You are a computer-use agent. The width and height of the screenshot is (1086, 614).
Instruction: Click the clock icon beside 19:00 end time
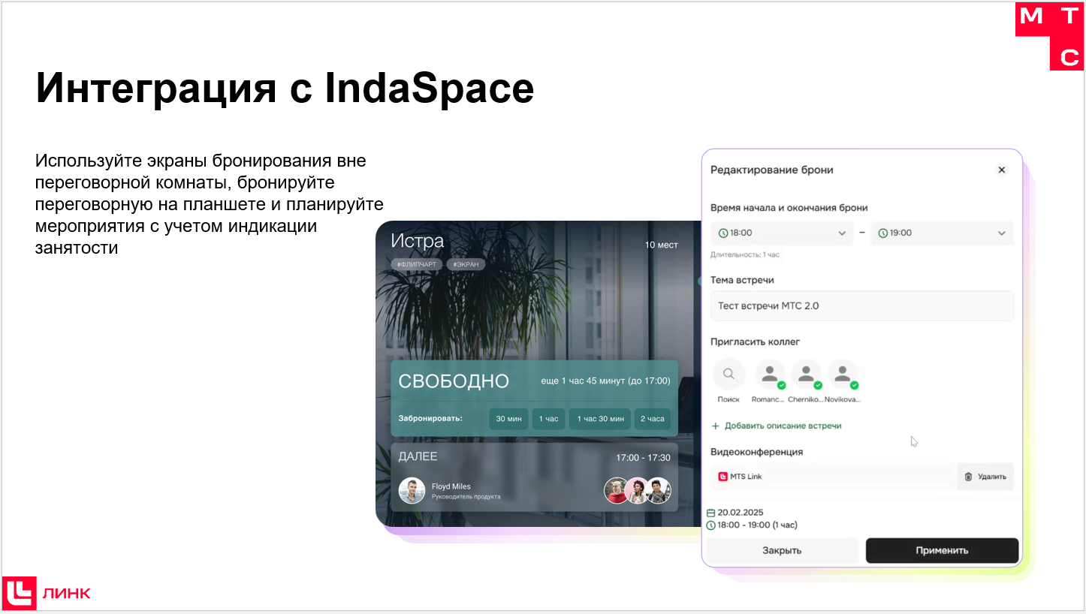tap(883, 233)
